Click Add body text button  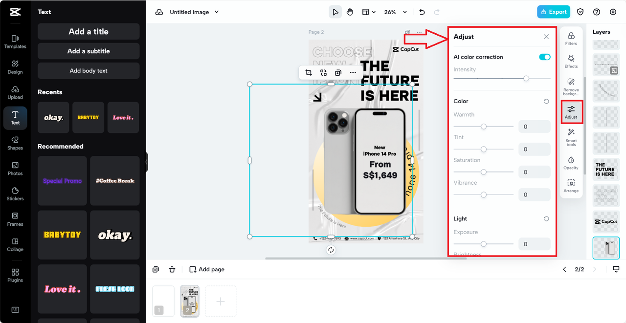[x=89, y=70]
